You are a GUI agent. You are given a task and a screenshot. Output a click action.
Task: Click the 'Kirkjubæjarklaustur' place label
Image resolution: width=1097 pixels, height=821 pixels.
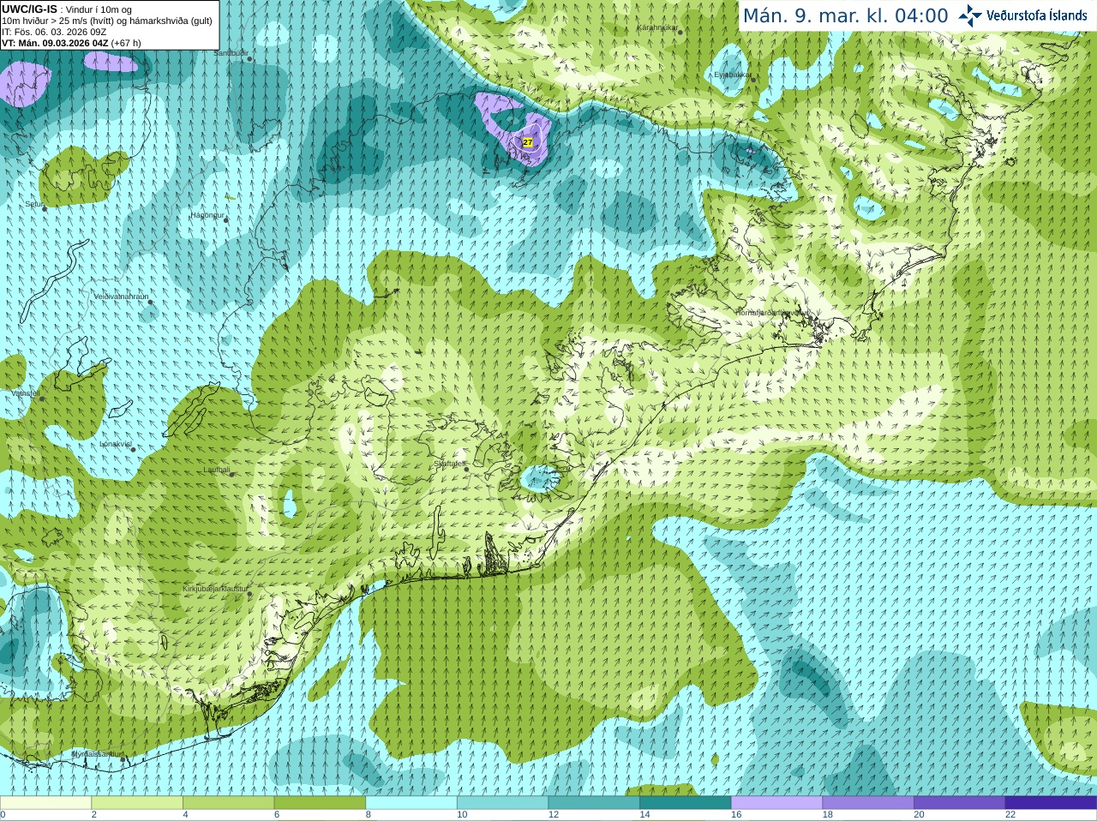(215, 589)
